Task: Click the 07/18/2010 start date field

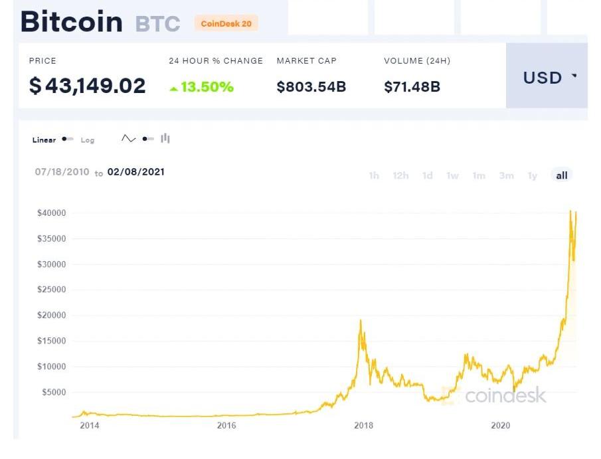Action: tap(62, 172)
